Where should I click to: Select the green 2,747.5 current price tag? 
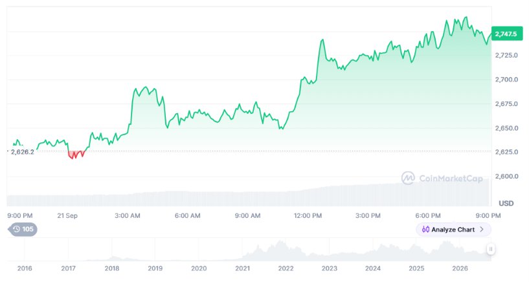click(507, 34)
